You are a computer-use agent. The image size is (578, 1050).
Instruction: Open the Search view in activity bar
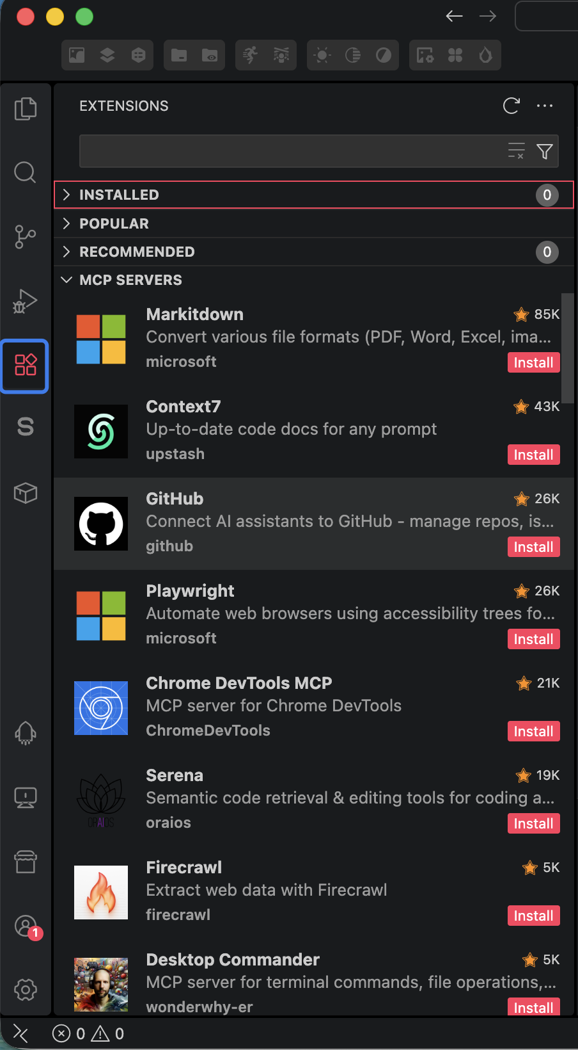point(26,172)
